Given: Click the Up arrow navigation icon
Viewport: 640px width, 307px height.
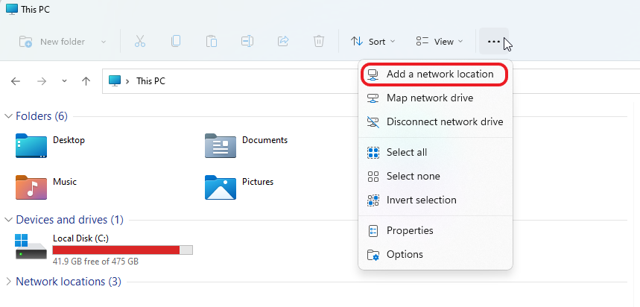Looking at the screenshot, I should 86,81.
